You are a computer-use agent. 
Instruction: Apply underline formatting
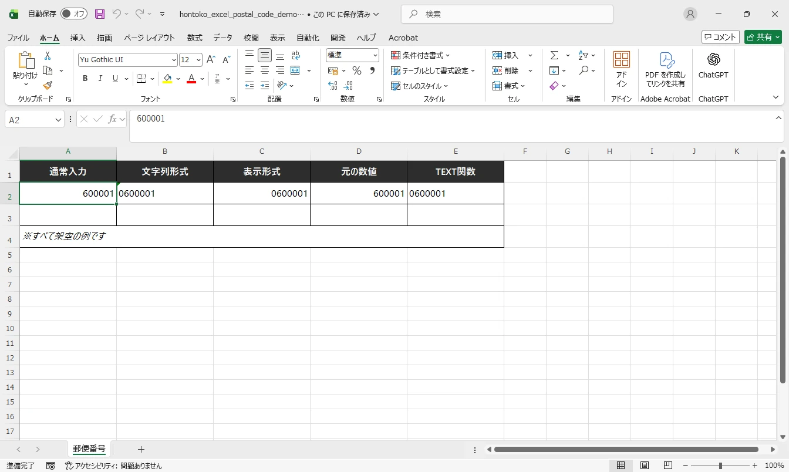pyautogui.click(x=116, y=79)
